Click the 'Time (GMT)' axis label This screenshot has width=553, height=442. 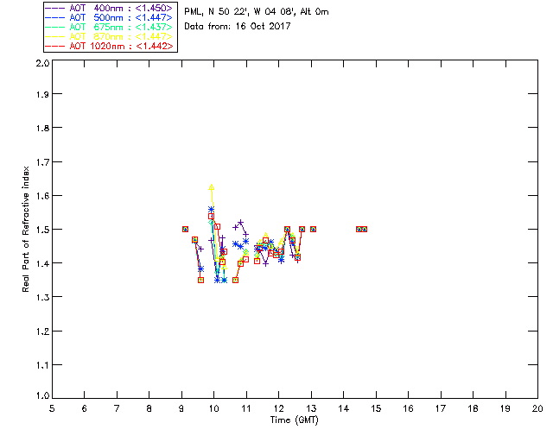pos(295,420)
